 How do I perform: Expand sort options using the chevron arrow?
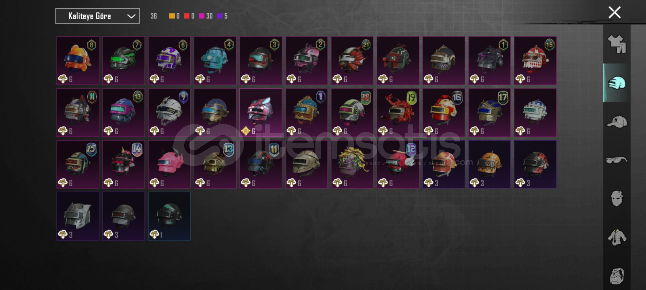coord(131,16)
